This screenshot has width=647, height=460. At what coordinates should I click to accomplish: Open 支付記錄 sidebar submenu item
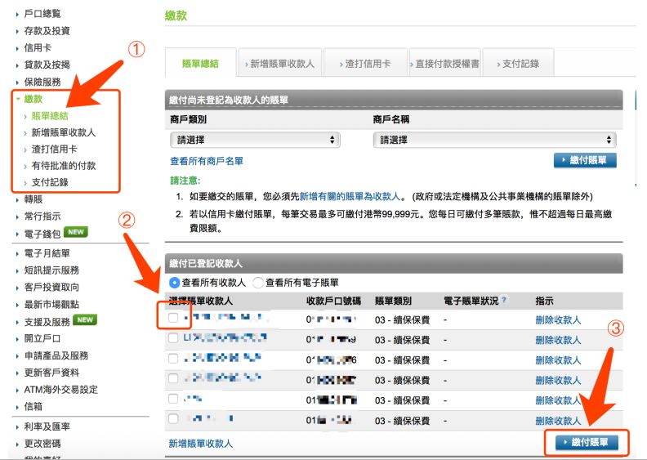click(50, 182)
